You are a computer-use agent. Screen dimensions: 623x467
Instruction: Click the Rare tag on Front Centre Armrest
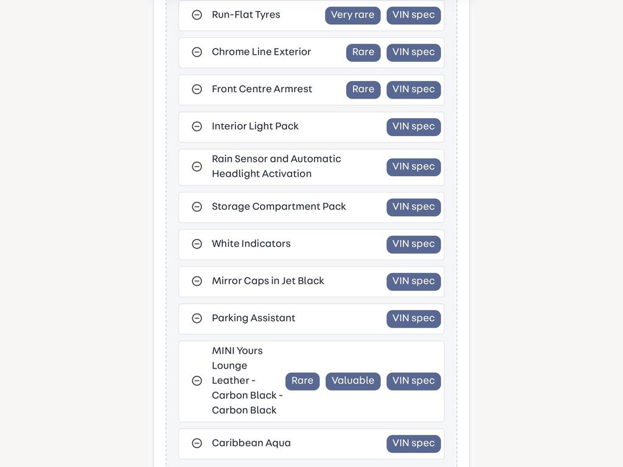363,89
